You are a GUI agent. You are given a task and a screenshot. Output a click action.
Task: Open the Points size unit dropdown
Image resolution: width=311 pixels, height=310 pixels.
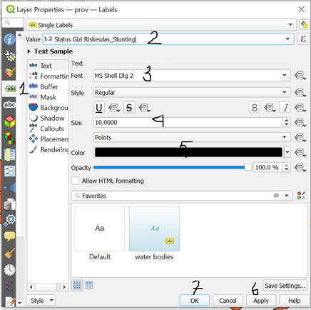pyautogui.click(x=192, y=137)
